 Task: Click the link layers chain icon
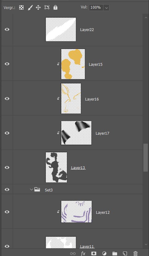[x=73, y=254]
